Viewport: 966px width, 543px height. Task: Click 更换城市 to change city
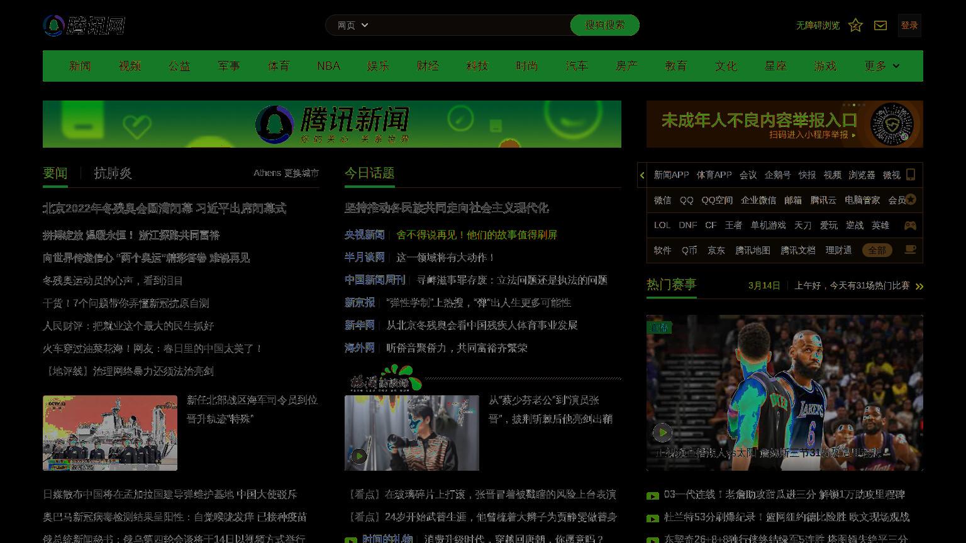tap(302, 173)
